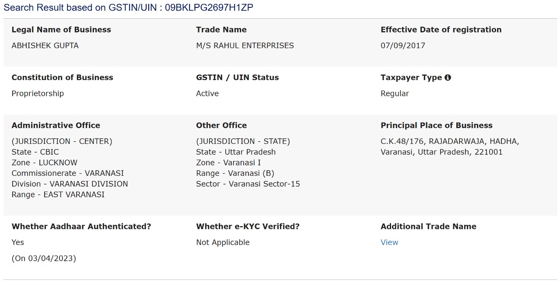This screenshot has width=560, height=283.
Task: Click the Principal Place of Business address
Action: point(450,147)
